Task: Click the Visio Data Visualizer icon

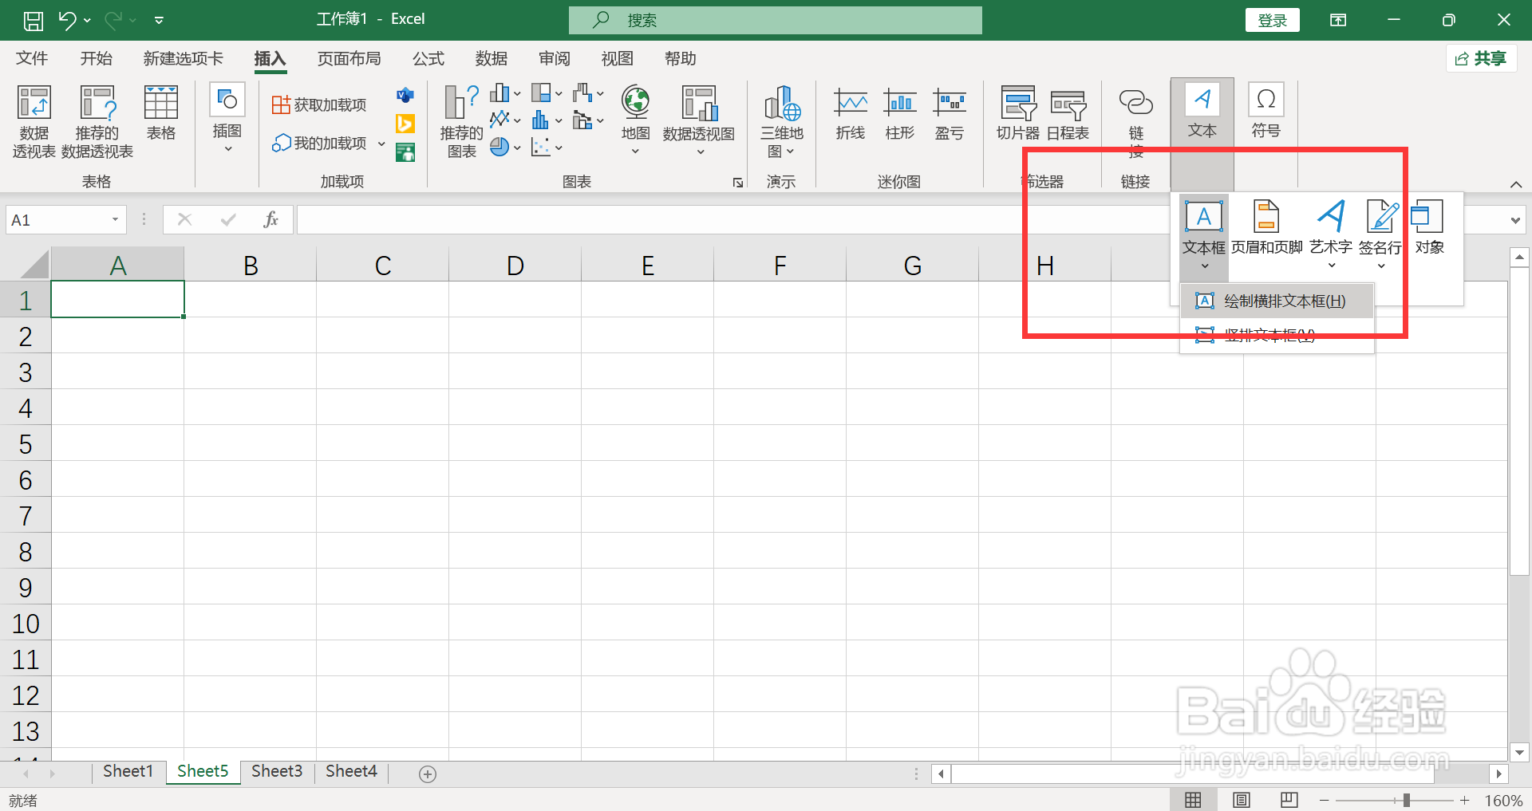Action: pyautogui.click(x=405, y=96)
